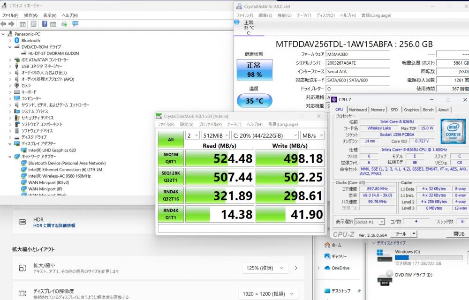Viewport: 469px width, 300px height.
Task: Click the help question-mark icon in Device Manager toolbar
Action: coord(45,24)
